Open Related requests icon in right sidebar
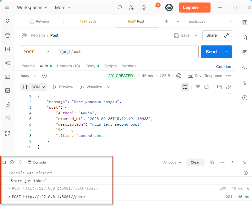252x208 pixels. pos(245,83)
